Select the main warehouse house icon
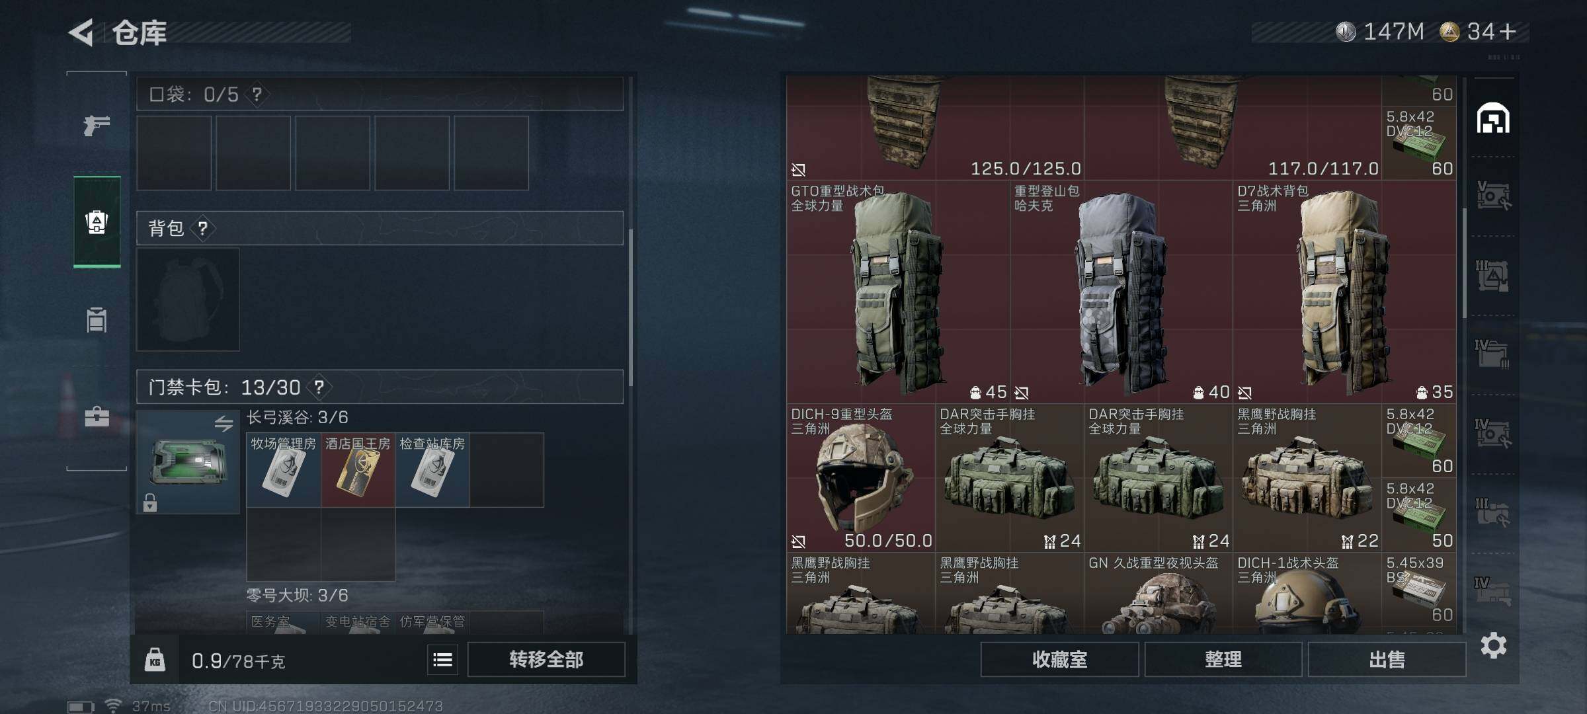The image size is (1587, 714). coord(1493,118)
